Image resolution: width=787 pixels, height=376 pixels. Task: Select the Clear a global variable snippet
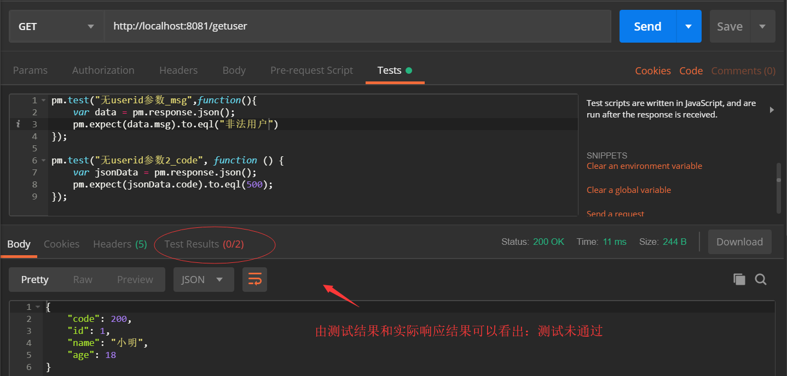click(628, 190)
